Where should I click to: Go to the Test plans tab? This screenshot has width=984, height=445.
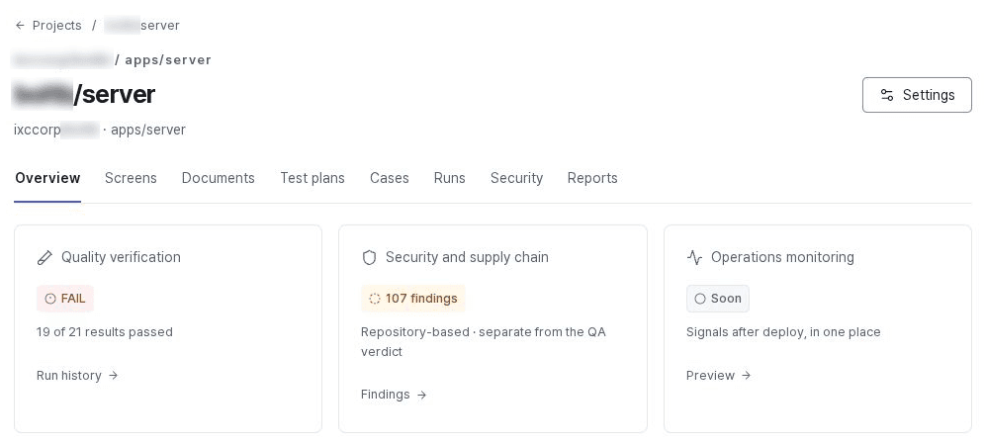point(313,178)
